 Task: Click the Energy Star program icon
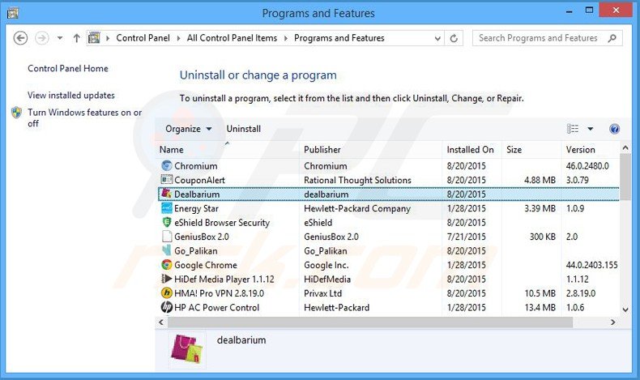166,208
